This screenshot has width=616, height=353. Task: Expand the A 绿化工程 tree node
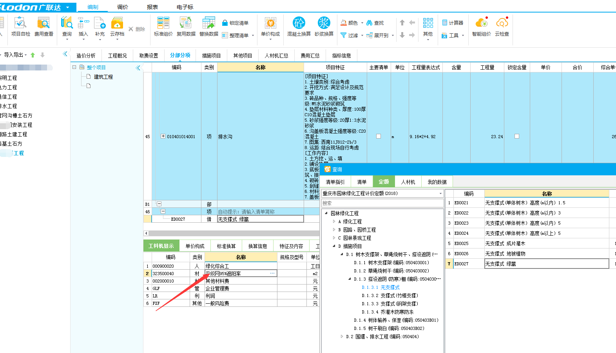click(x=334, y=222)
